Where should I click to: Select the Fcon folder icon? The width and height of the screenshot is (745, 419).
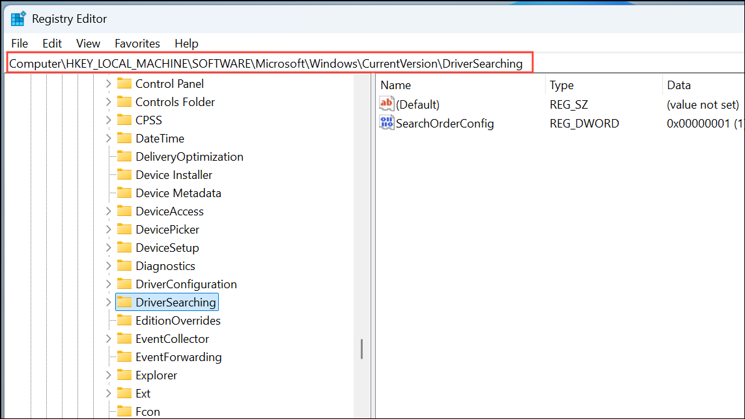click(124, 411)
